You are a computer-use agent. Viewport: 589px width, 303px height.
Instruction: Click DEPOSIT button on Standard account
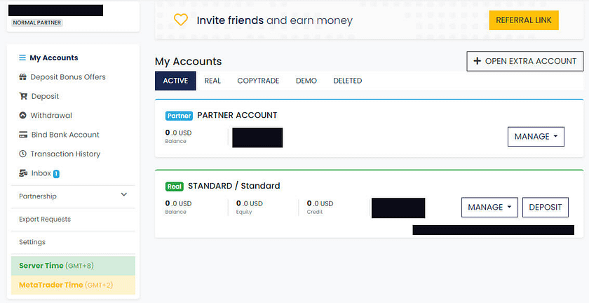tap(545, 208)
